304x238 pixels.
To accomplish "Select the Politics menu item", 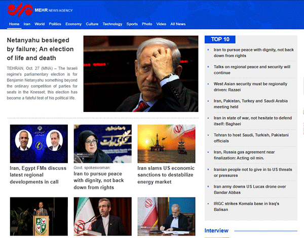I will 55,24.
